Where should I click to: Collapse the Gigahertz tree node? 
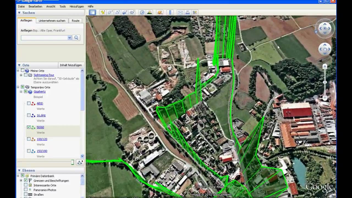coord(21,92)
